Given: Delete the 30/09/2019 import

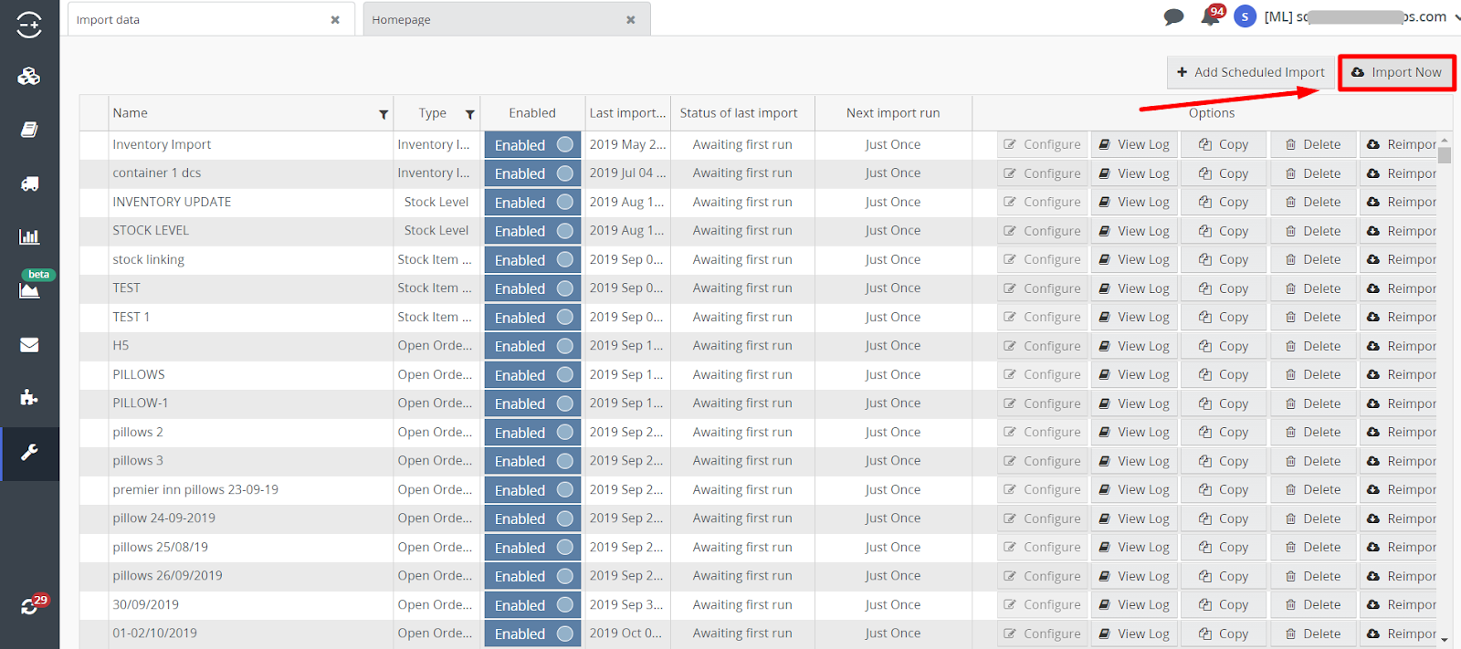Looking at the screenshot, I should (x=1313, y=604).
